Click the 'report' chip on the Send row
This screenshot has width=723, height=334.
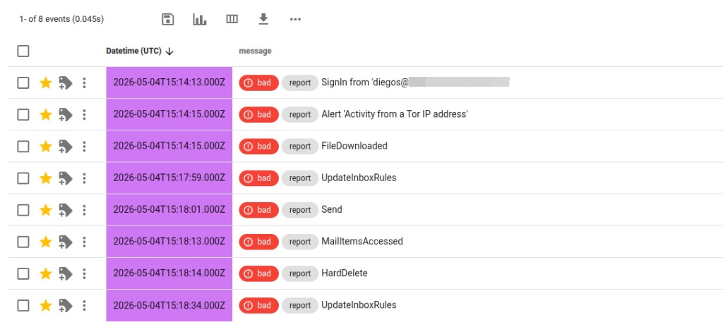click(x=299, y=210)
